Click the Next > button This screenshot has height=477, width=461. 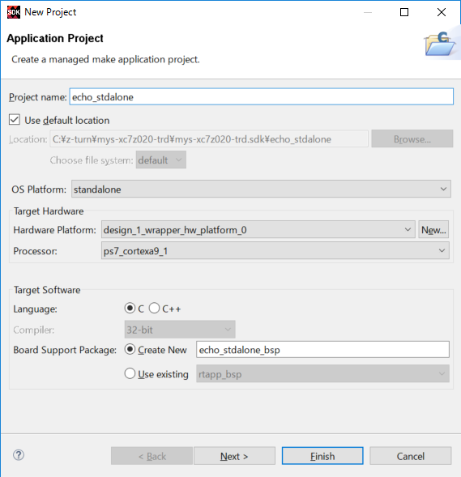tap(234, 456)
